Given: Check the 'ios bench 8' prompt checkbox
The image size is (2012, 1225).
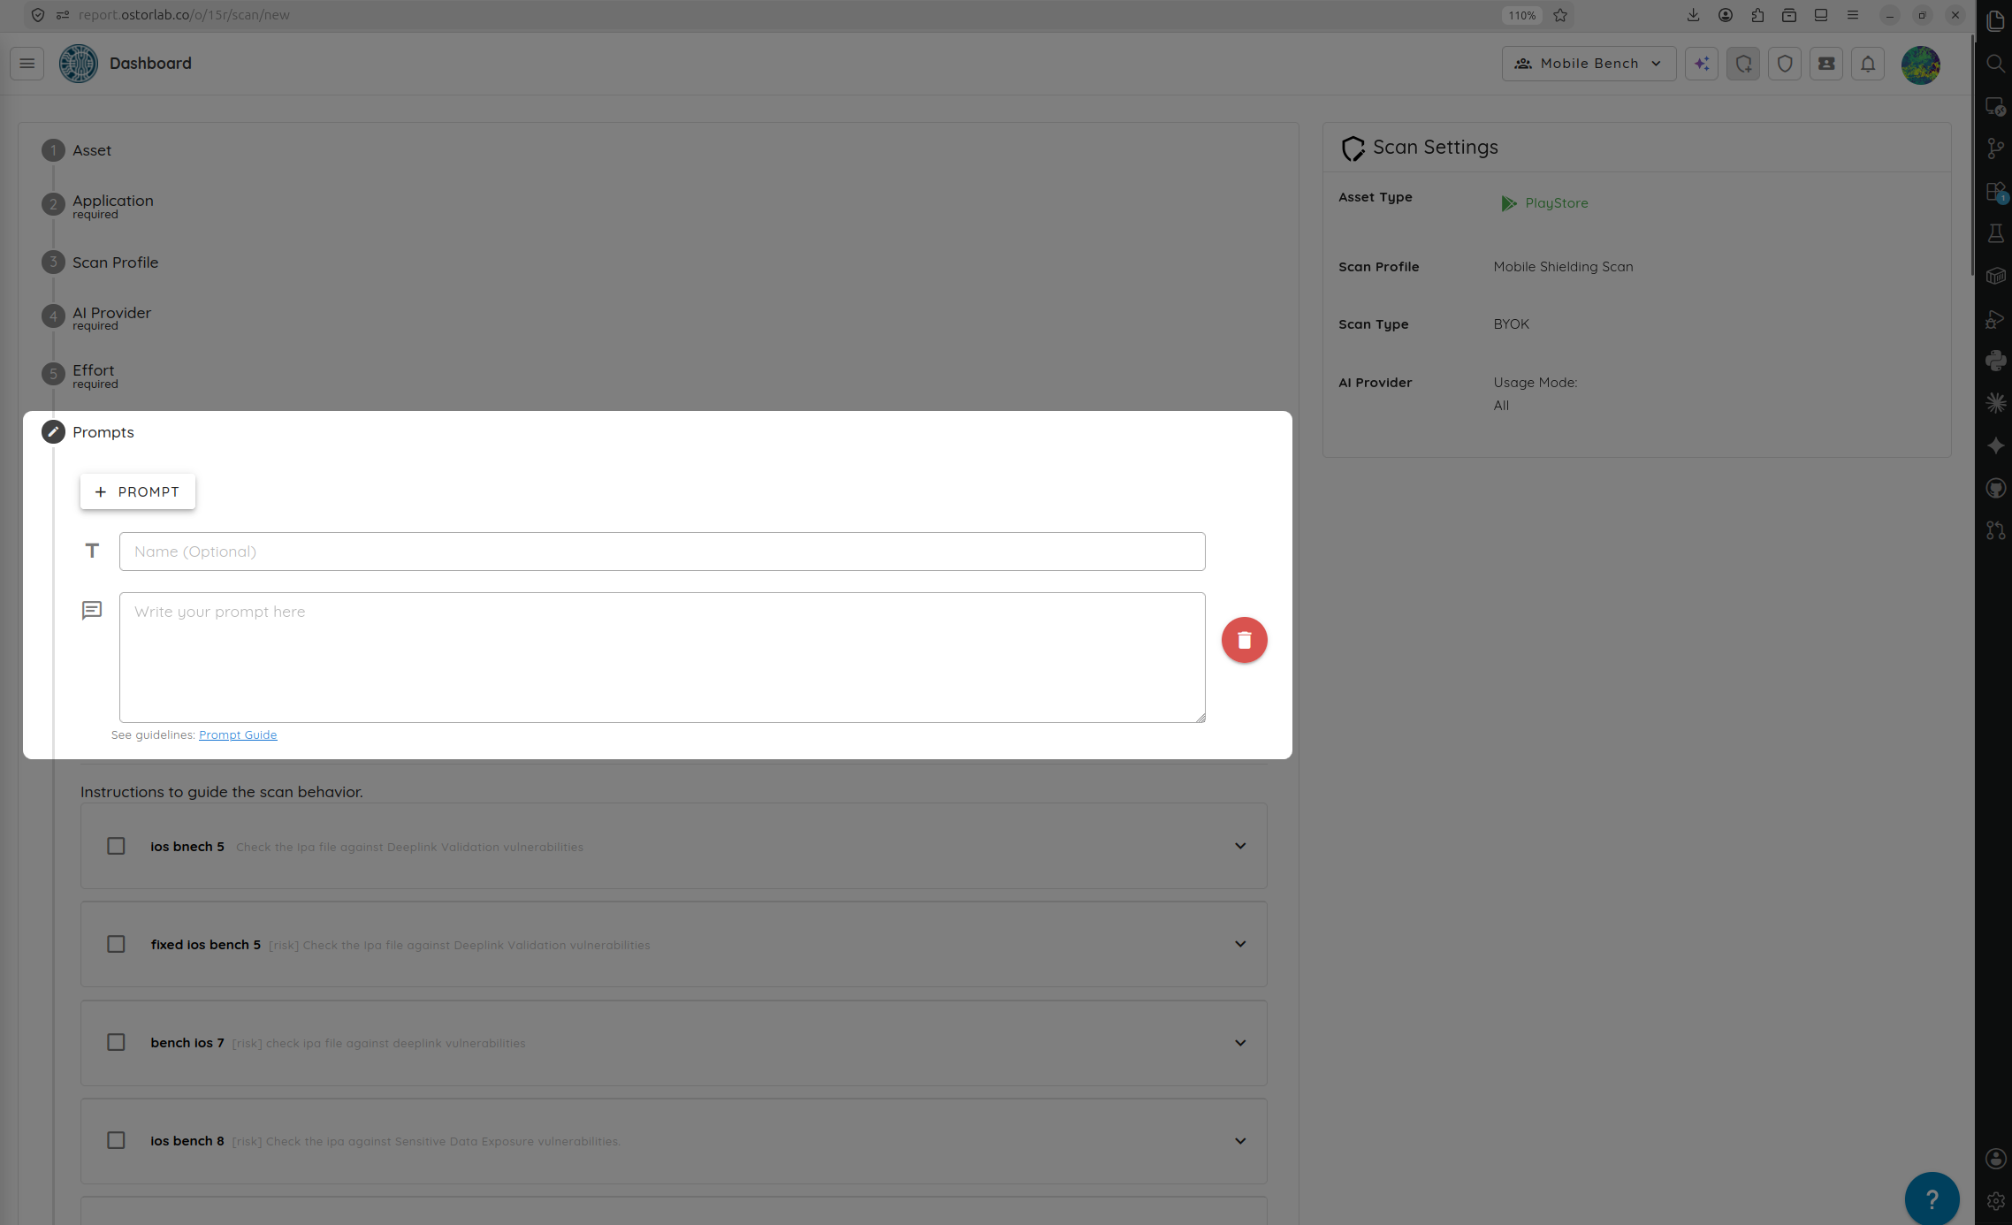Looking at the screenshot, I should pyautogui.click(x=116, y=1140).
